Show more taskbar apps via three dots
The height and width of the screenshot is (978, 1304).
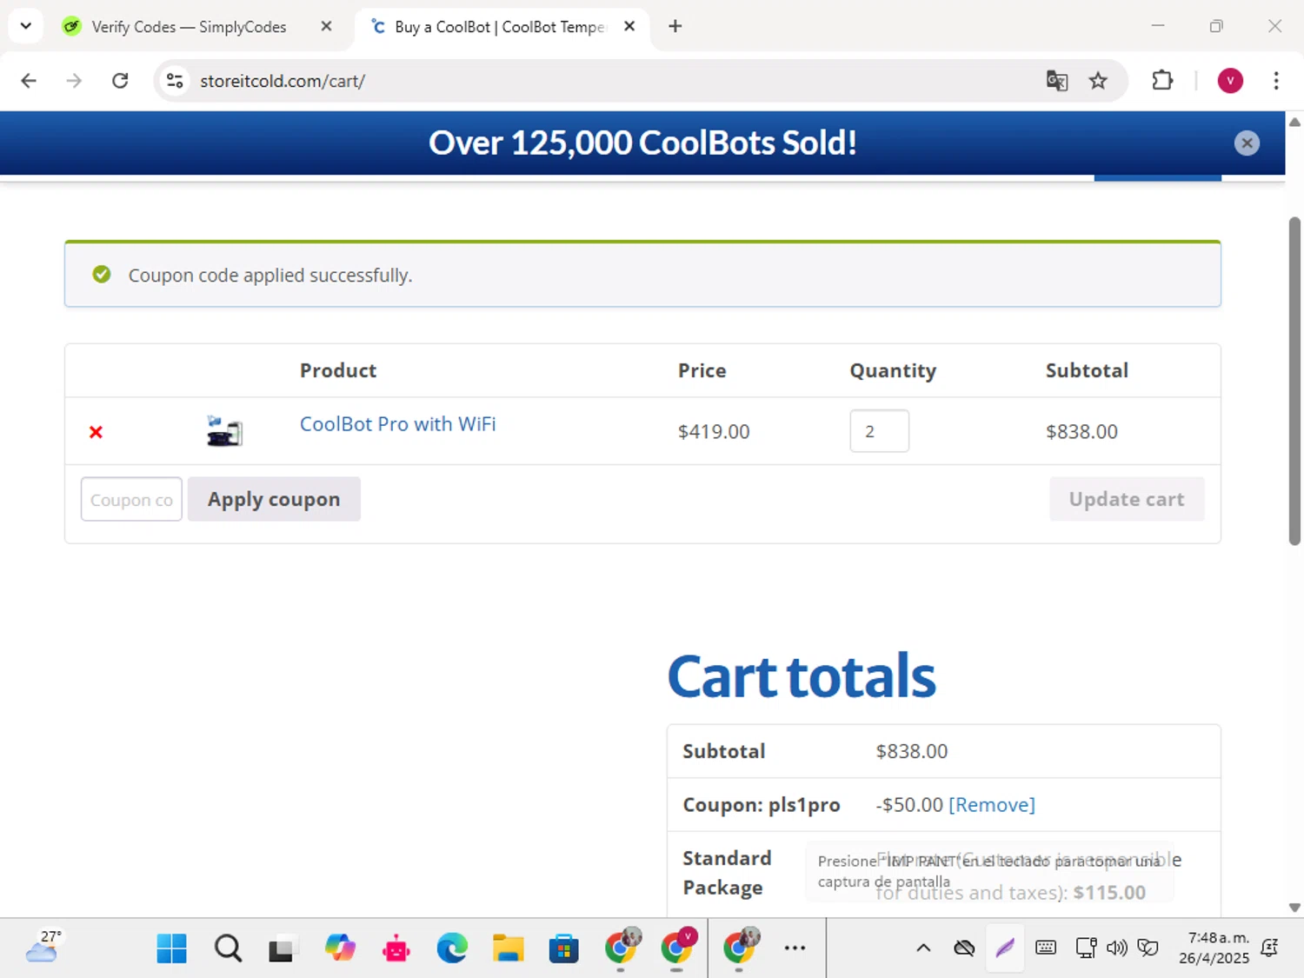(x=795, y=948)
